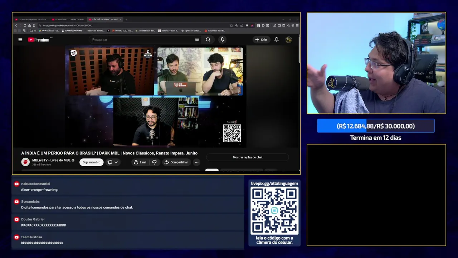Click the QR code inside the video
This screenshot has width=458, height=258.
(232, 133)
